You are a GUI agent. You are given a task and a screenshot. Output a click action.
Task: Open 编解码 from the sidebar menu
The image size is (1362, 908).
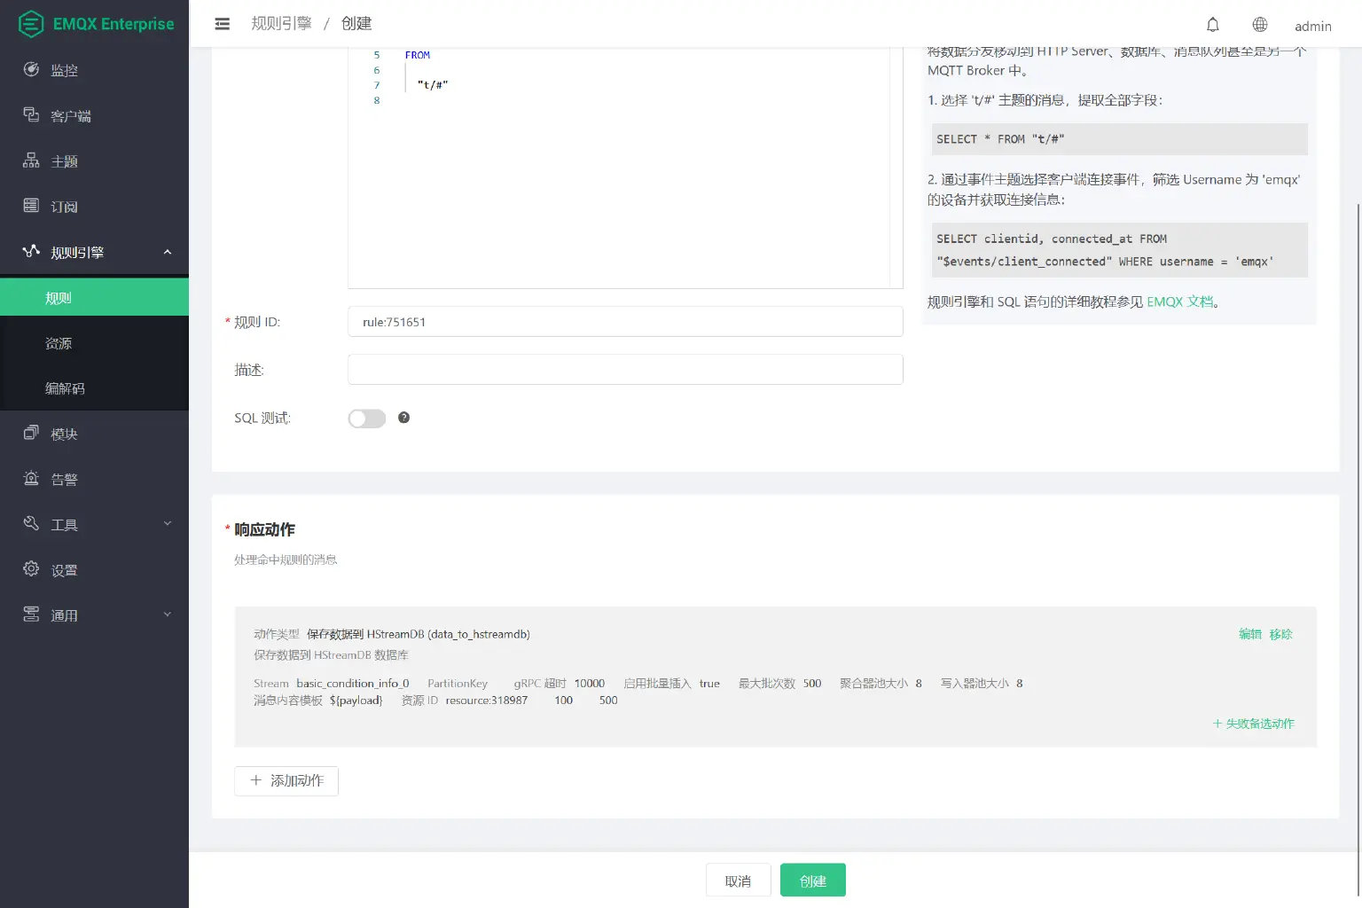[x=64, y=388]
